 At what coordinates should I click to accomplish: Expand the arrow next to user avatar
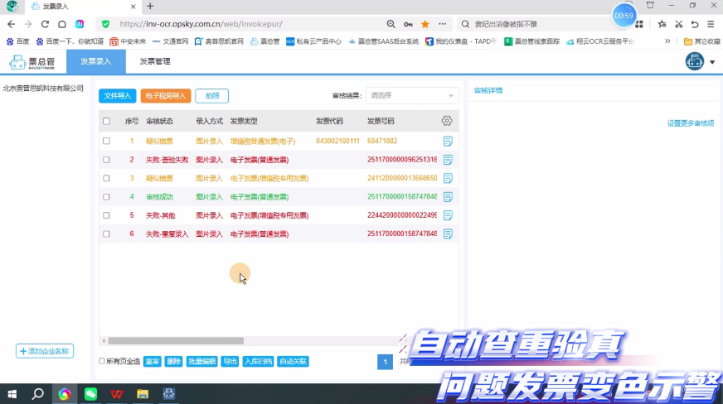[712, 62]
